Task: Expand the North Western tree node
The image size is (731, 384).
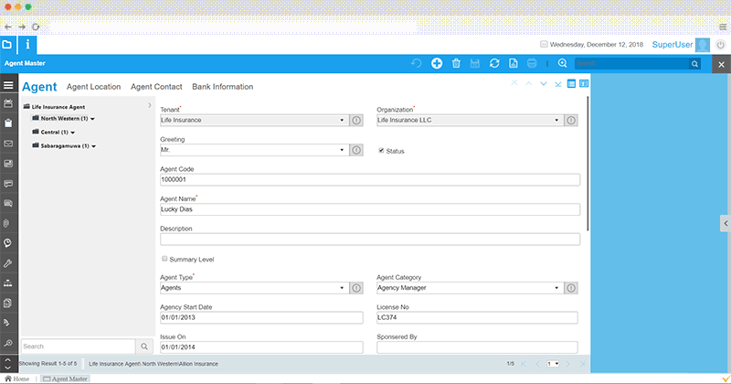Action: pos(93,118)
